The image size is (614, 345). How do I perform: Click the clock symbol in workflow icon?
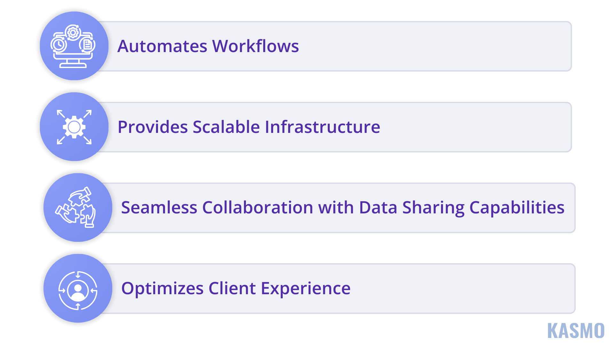coord(59,45)
